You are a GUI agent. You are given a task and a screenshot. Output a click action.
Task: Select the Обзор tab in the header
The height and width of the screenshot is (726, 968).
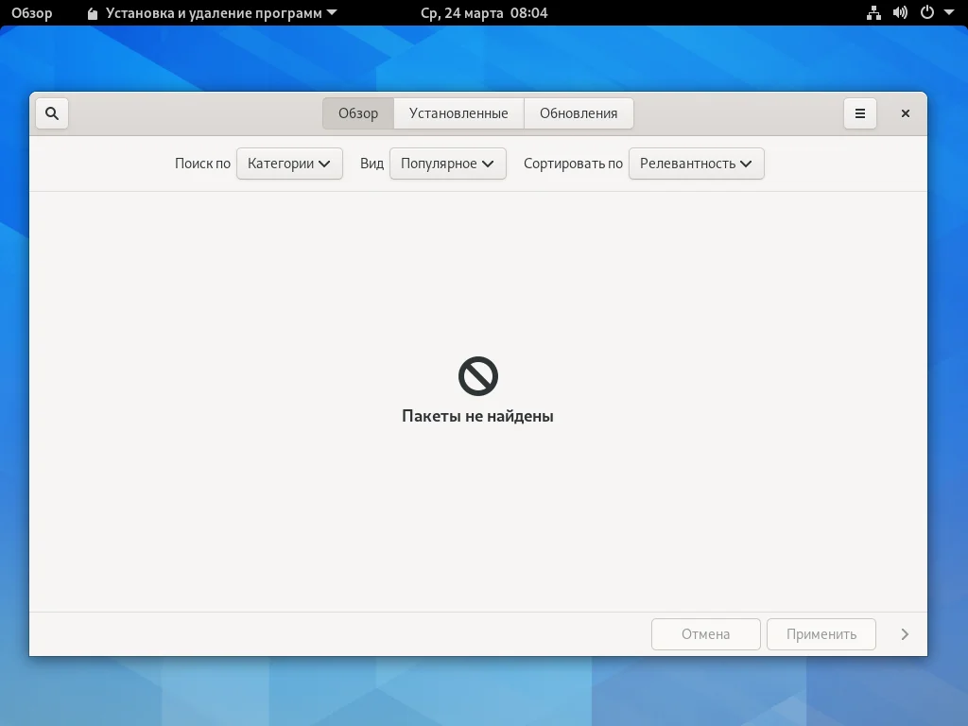(x=357, y=112)
